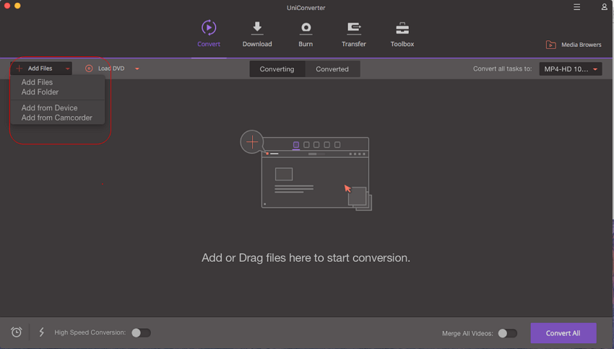Click the lightning bolt speed icon

pyautogui.click(x=41, y=332)
